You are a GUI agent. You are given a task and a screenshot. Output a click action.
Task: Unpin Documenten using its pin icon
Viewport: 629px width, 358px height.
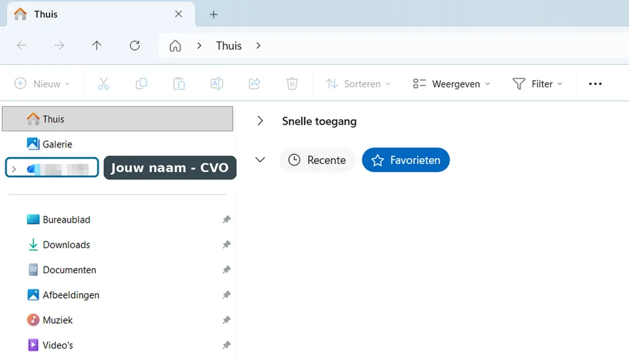pos(227,270)
